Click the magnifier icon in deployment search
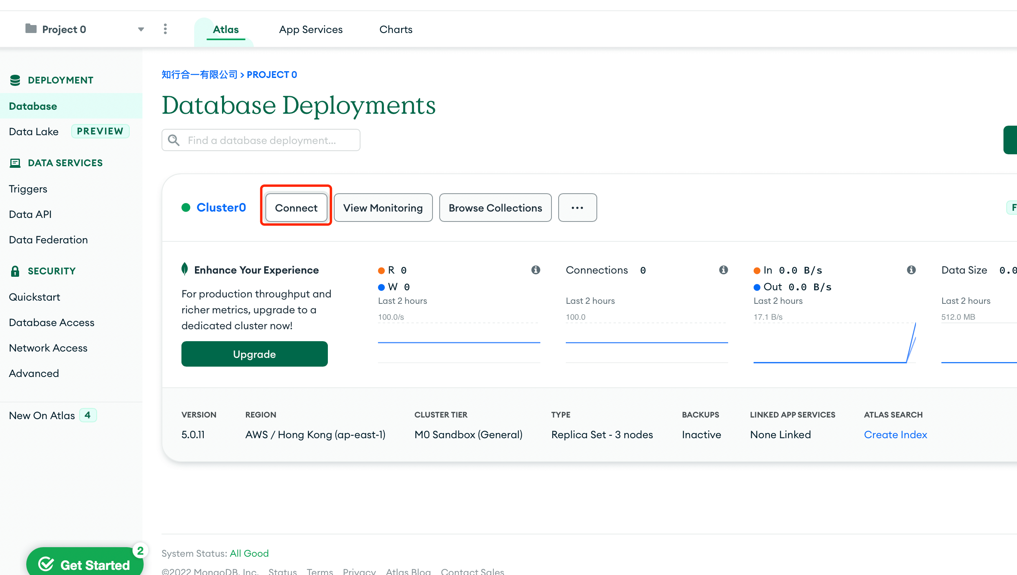 (173, 140)
